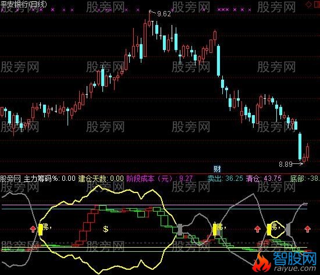Click the first yellow bar signal in the indicator
Viewport: 320px width, 275px height.
[x=40, y=230]
